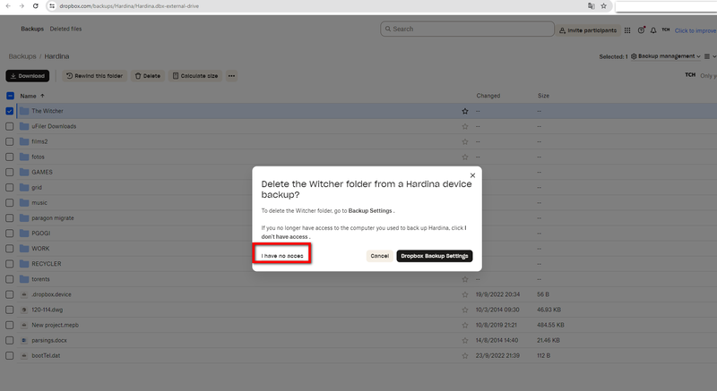Open notifications bell icon
The image size is (717, 391).
pyautogui.click(x=653, y=30)
